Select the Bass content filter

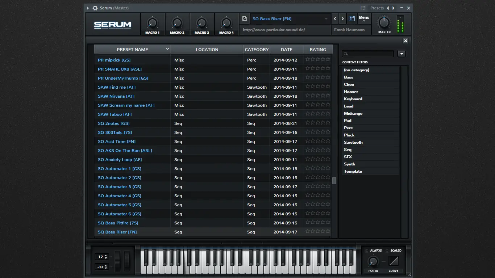pyautogui.click(x=348, y=77)
